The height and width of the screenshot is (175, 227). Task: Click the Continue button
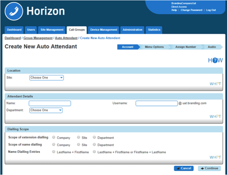pyautogui.click(x=209, y=168)
